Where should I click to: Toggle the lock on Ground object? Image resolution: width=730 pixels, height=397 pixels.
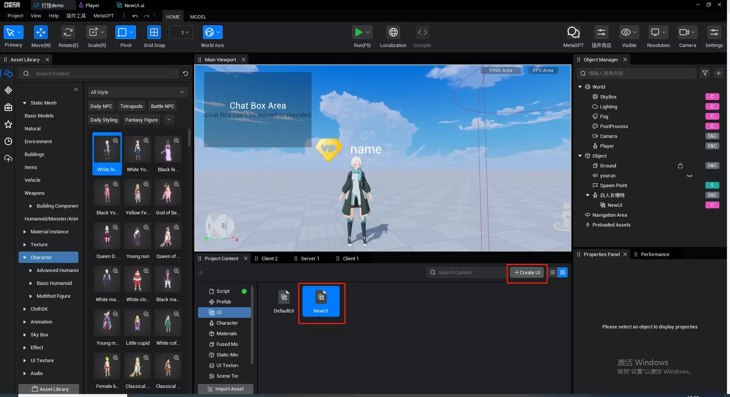pyautogui.click(x=680, y=166)
